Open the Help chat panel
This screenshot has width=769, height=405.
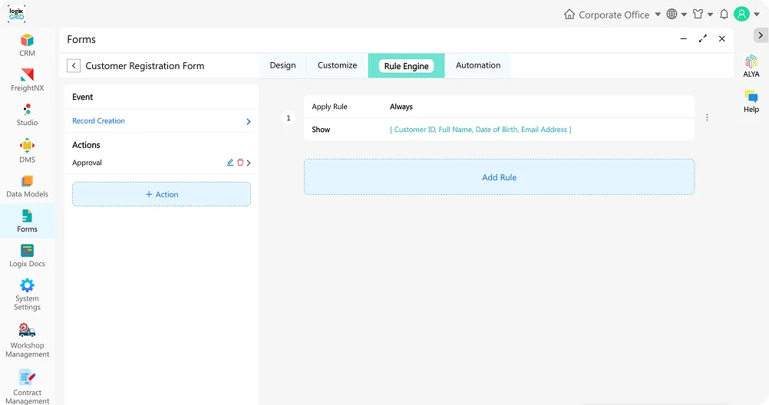click(x=751, y=101)
